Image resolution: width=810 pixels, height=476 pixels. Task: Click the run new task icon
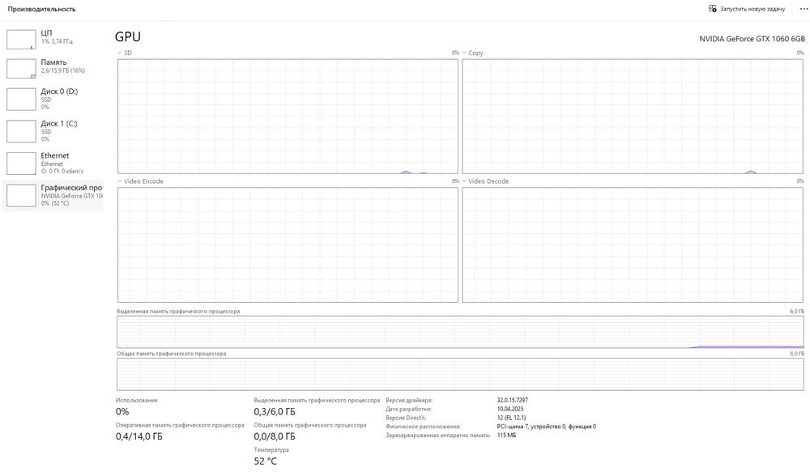pos(712,9)
